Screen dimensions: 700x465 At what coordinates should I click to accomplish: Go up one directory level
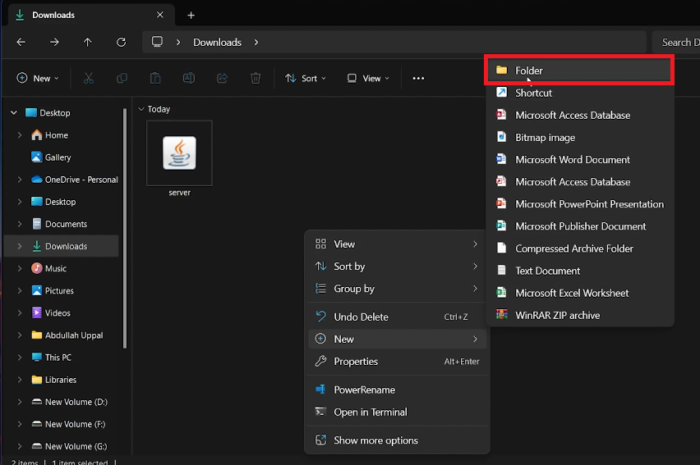(x=88, y=42)
